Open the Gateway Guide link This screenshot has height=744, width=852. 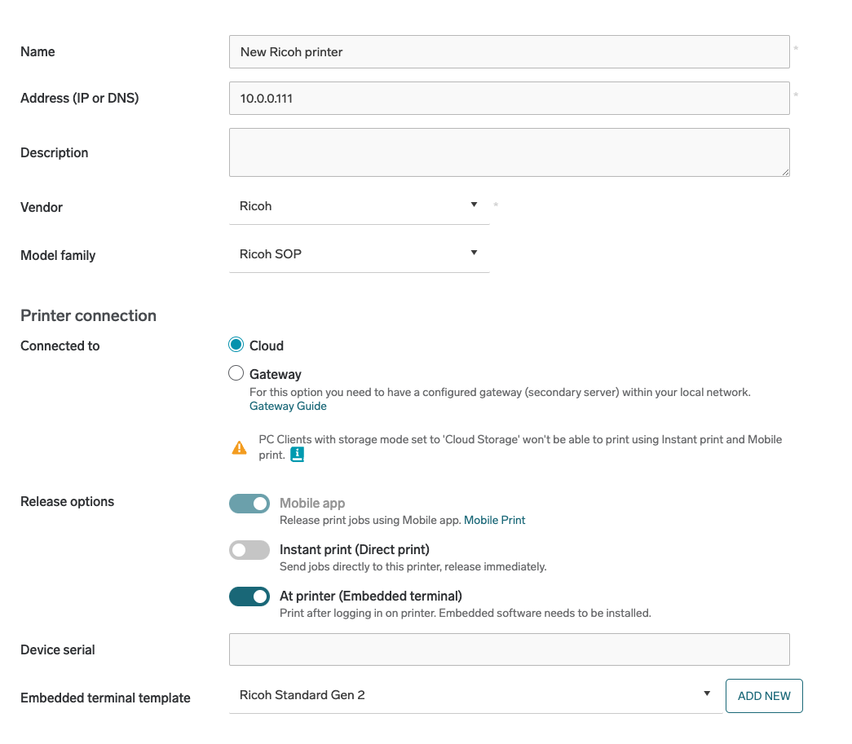point(288,406)
